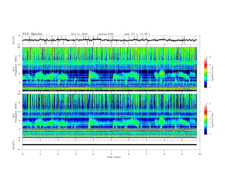Click the "-5" tick on the ch.2 colorbar
Screen dimensions: 225x173
pos(209,119)
